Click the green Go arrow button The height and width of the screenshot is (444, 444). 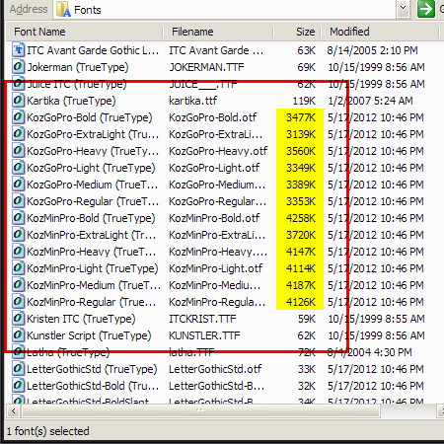(426, 9)
